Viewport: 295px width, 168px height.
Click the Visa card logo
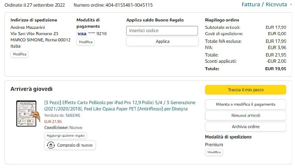81,34
